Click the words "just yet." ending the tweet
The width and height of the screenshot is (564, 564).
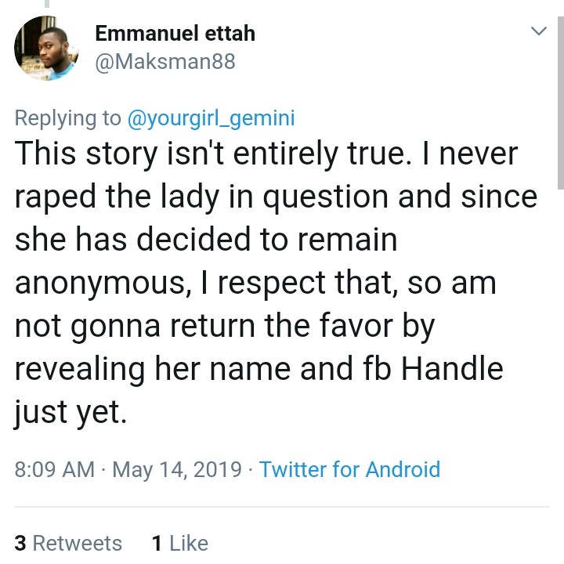pos(70,412)
